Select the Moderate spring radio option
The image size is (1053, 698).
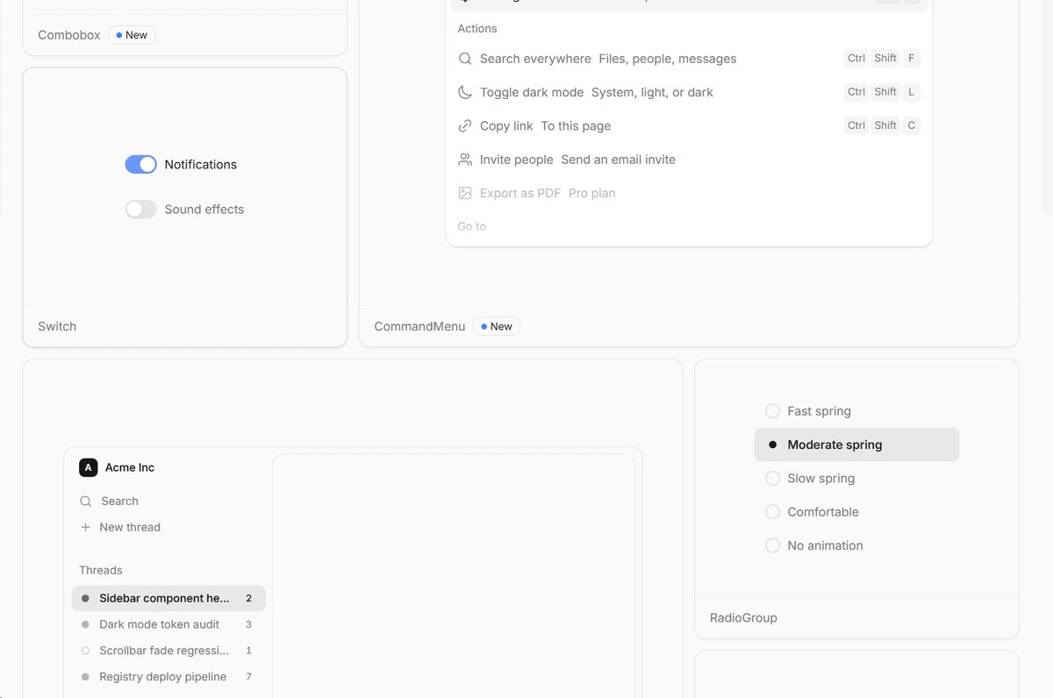(856, 445)
